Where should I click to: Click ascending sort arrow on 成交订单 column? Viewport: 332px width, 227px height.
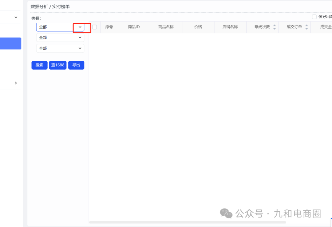tap(306, 26)
